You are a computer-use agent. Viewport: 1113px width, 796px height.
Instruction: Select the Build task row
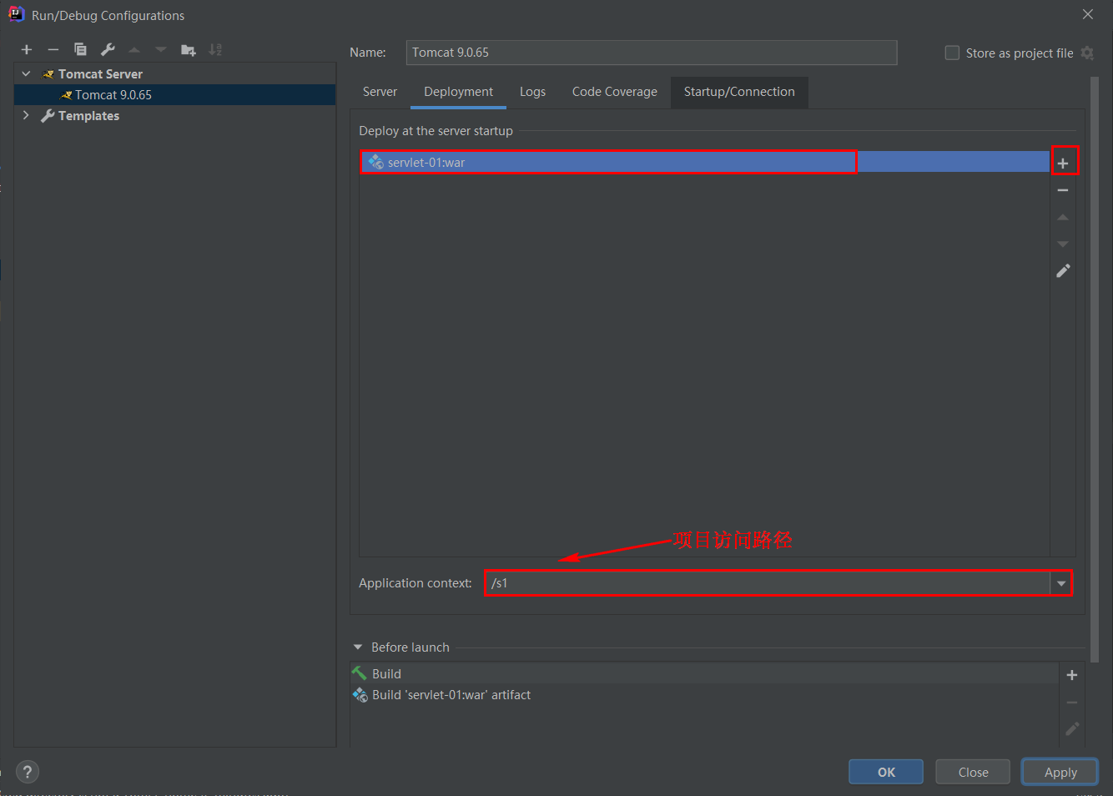705,673
